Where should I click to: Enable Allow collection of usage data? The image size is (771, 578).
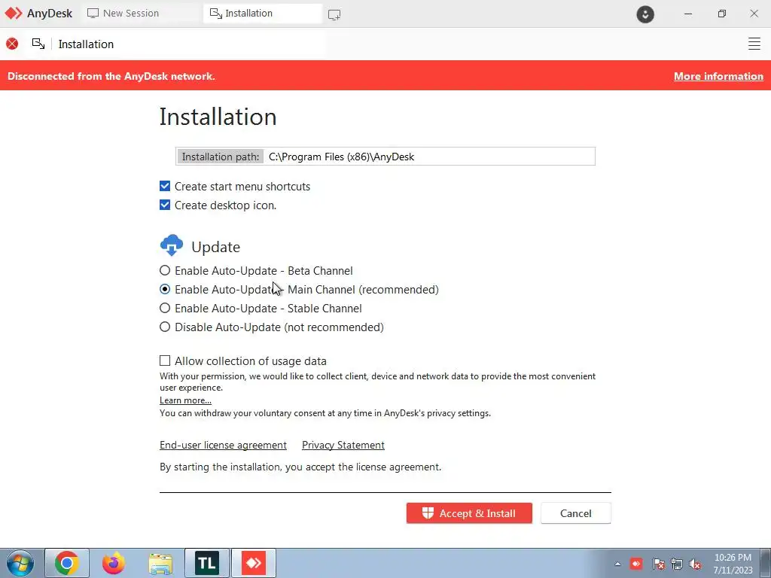coord(165,360)
